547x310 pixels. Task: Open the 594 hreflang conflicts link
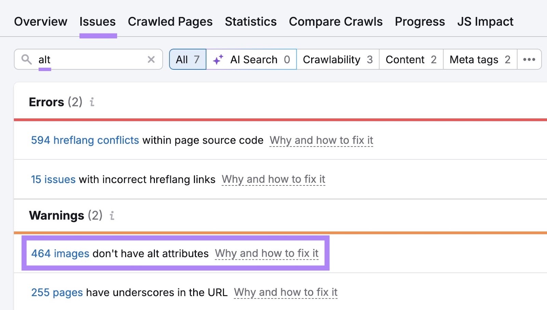[x=85, y=140]
